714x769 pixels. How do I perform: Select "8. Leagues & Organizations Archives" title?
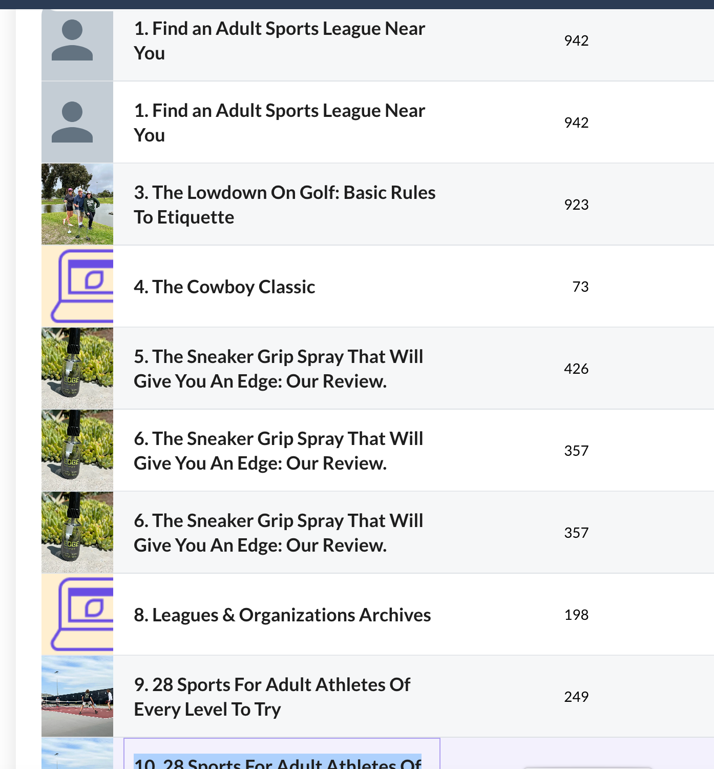[282, 615]
